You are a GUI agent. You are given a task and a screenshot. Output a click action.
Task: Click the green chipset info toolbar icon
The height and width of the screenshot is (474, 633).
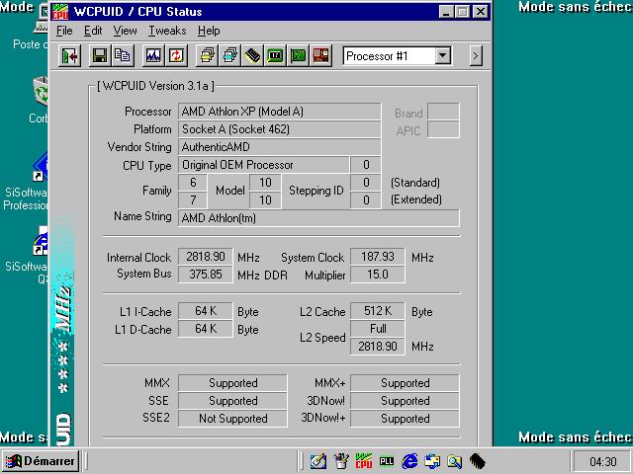click(275, 55)
